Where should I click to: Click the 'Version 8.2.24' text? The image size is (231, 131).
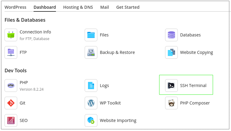tap(31, 89)
